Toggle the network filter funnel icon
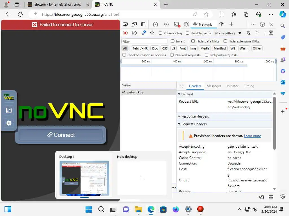 coord(143,33)
